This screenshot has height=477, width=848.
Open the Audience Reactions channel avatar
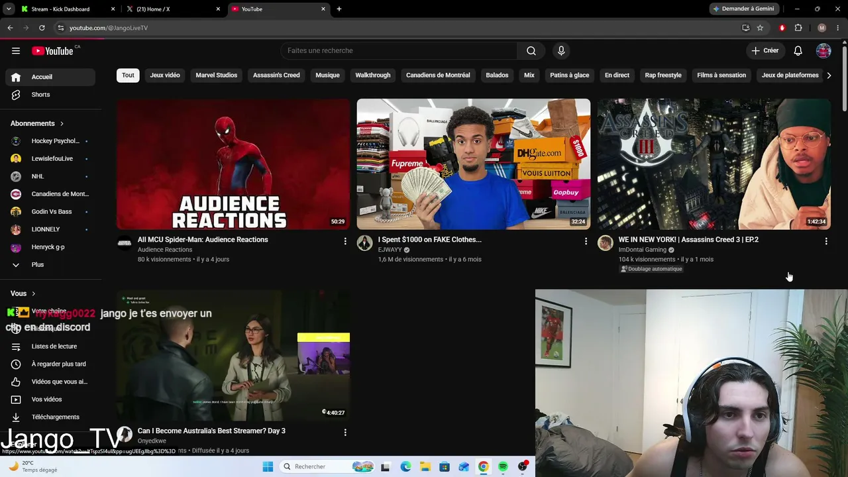[125, 243]
